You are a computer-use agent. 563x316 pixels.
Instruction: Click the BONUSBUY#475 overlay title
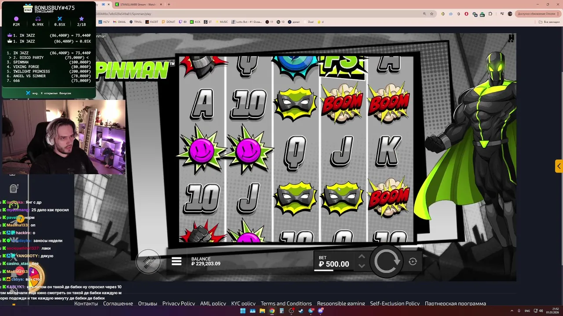point(55,7)
